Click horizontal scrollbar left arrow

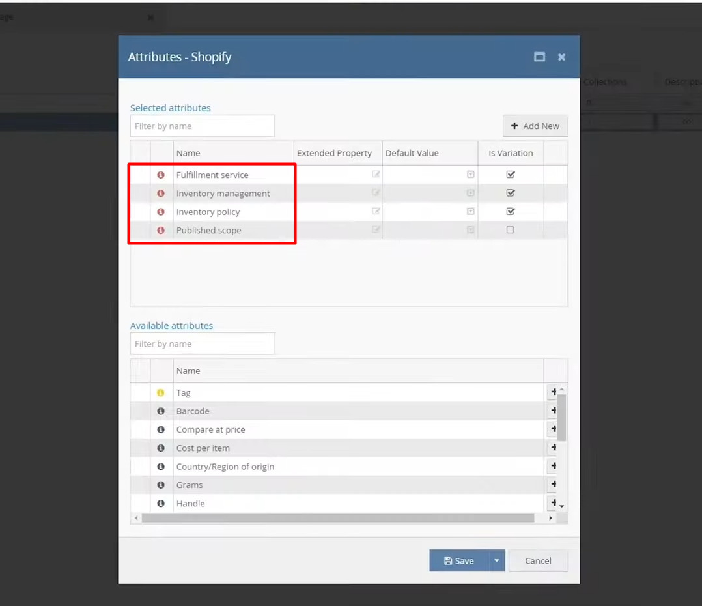(x=136, y=518)
